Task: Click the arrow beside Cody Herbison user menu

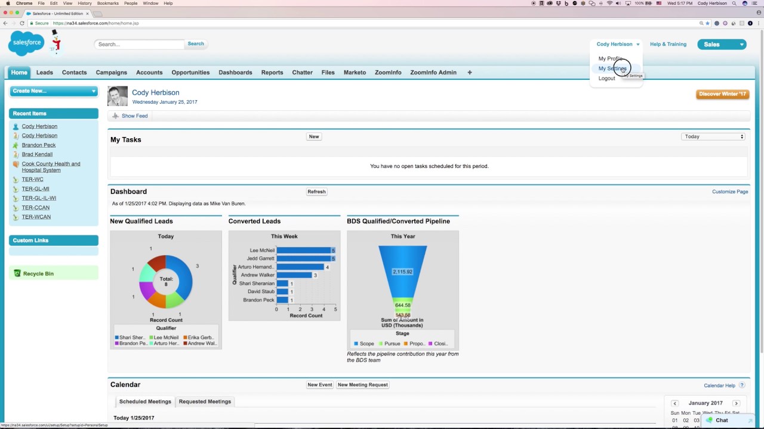Action: click(x=637, y=45)
